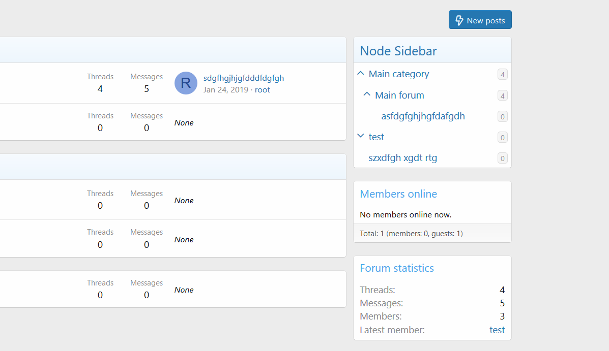Expand the test node chevron
Viewport: 609px width, 351px height.
(x=361, y=136)
